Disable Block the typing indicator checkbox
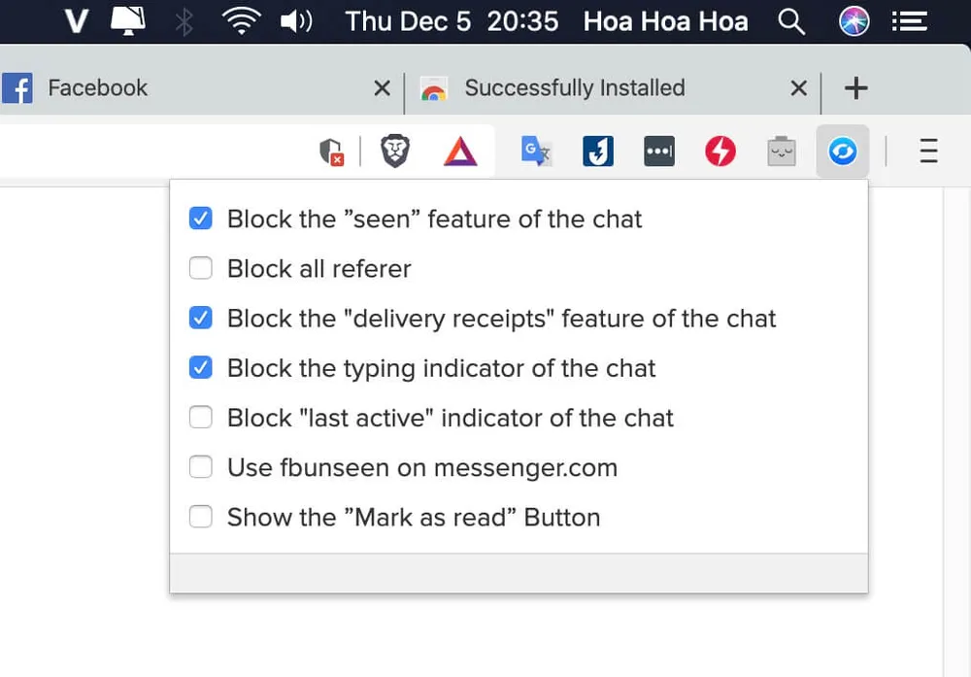Screen dimensions: 971x677 (201, 368)
